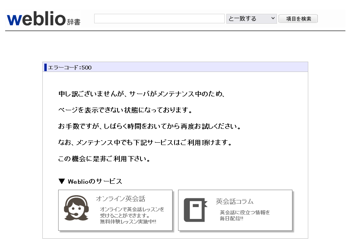Click the line ページを表示できない状態になっております
Screen dimensions: 351x247
(x=125, y=110)
